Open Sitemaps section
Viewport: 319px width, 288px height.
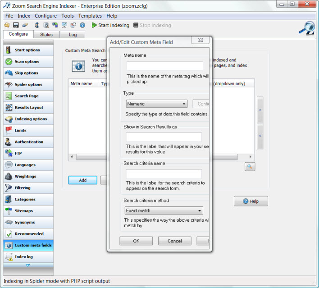tap(28, 210)
